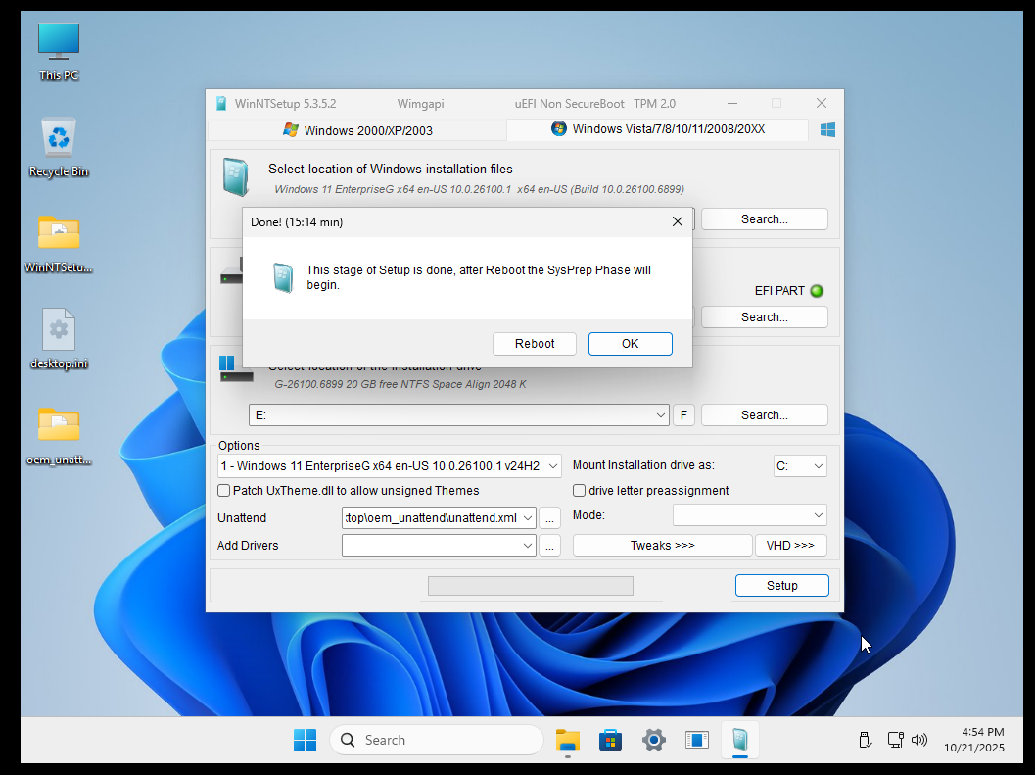Select the WinNTSetup folder on desktop
Viewport: 1035px width, 775px height.
[x=59, y=244]
